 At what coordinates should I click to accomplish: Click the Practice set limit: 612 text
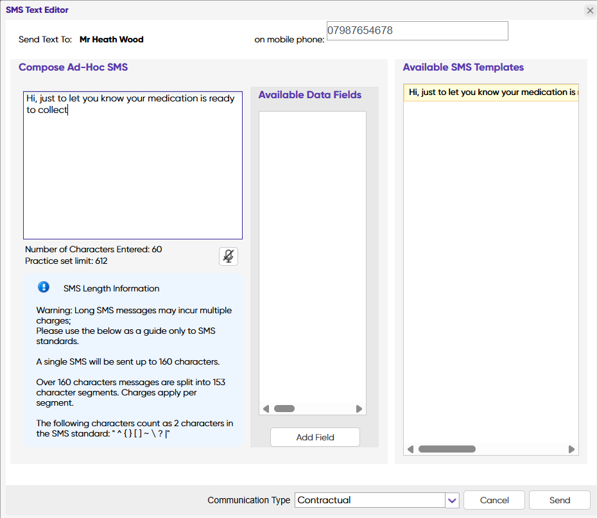[66, 261]
